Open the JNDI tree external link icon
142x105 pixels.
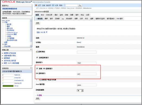click(47, 32)
